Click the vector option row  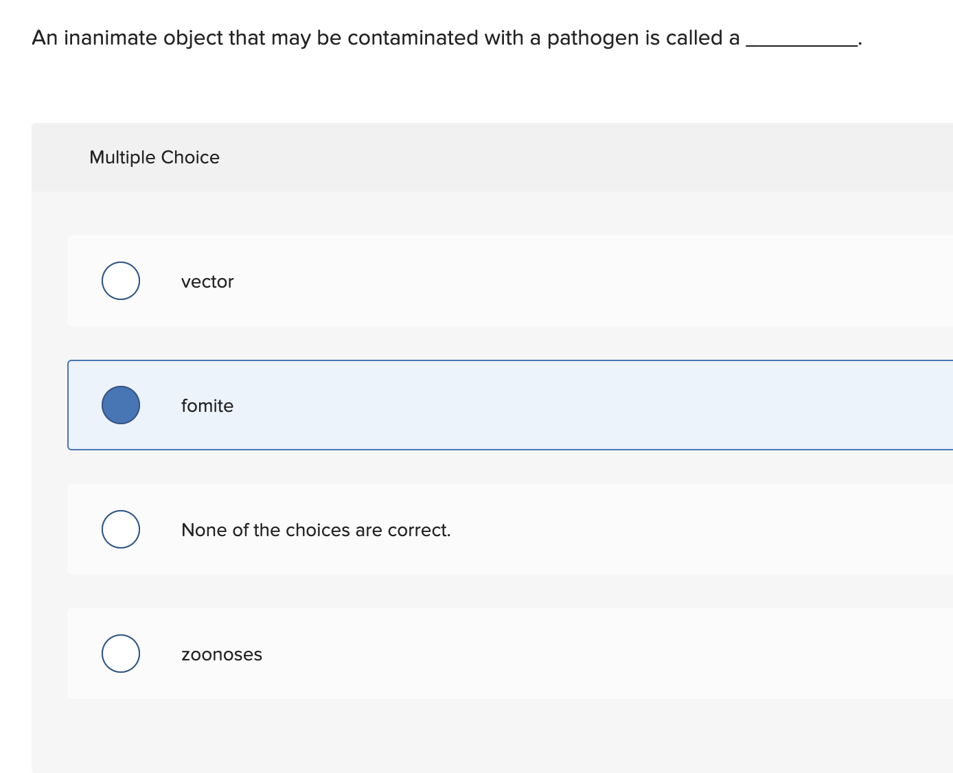412,281
